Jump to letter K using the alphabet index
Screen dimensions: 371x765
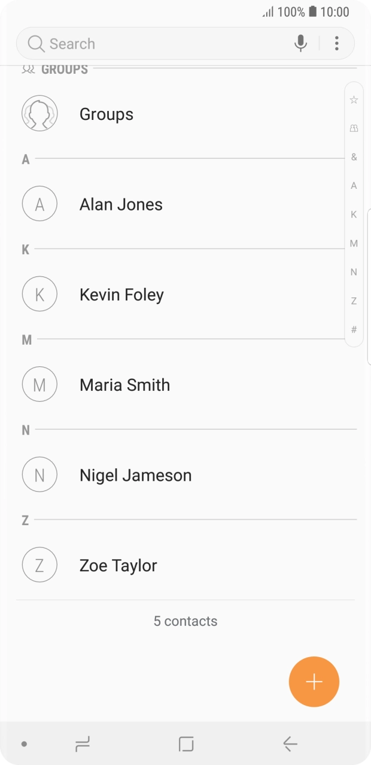click(x=354, y=214)
